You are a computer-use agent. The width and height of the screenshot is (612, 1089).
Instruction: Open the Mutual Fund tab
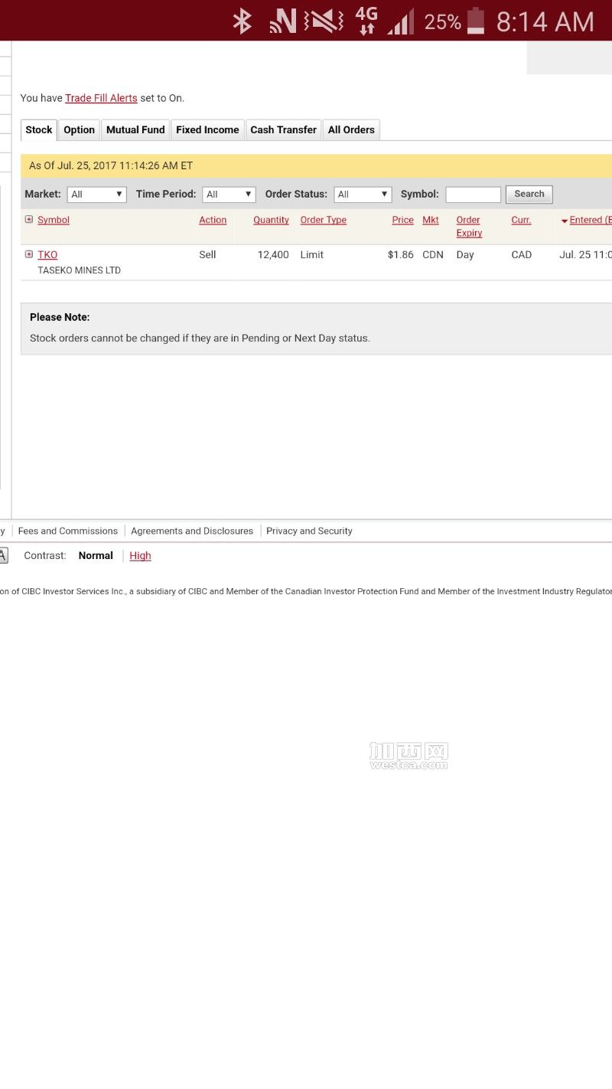135,129
